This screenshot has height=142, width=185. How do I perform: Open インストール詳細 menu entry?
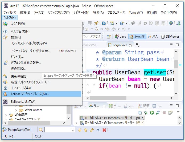(42, 88)
